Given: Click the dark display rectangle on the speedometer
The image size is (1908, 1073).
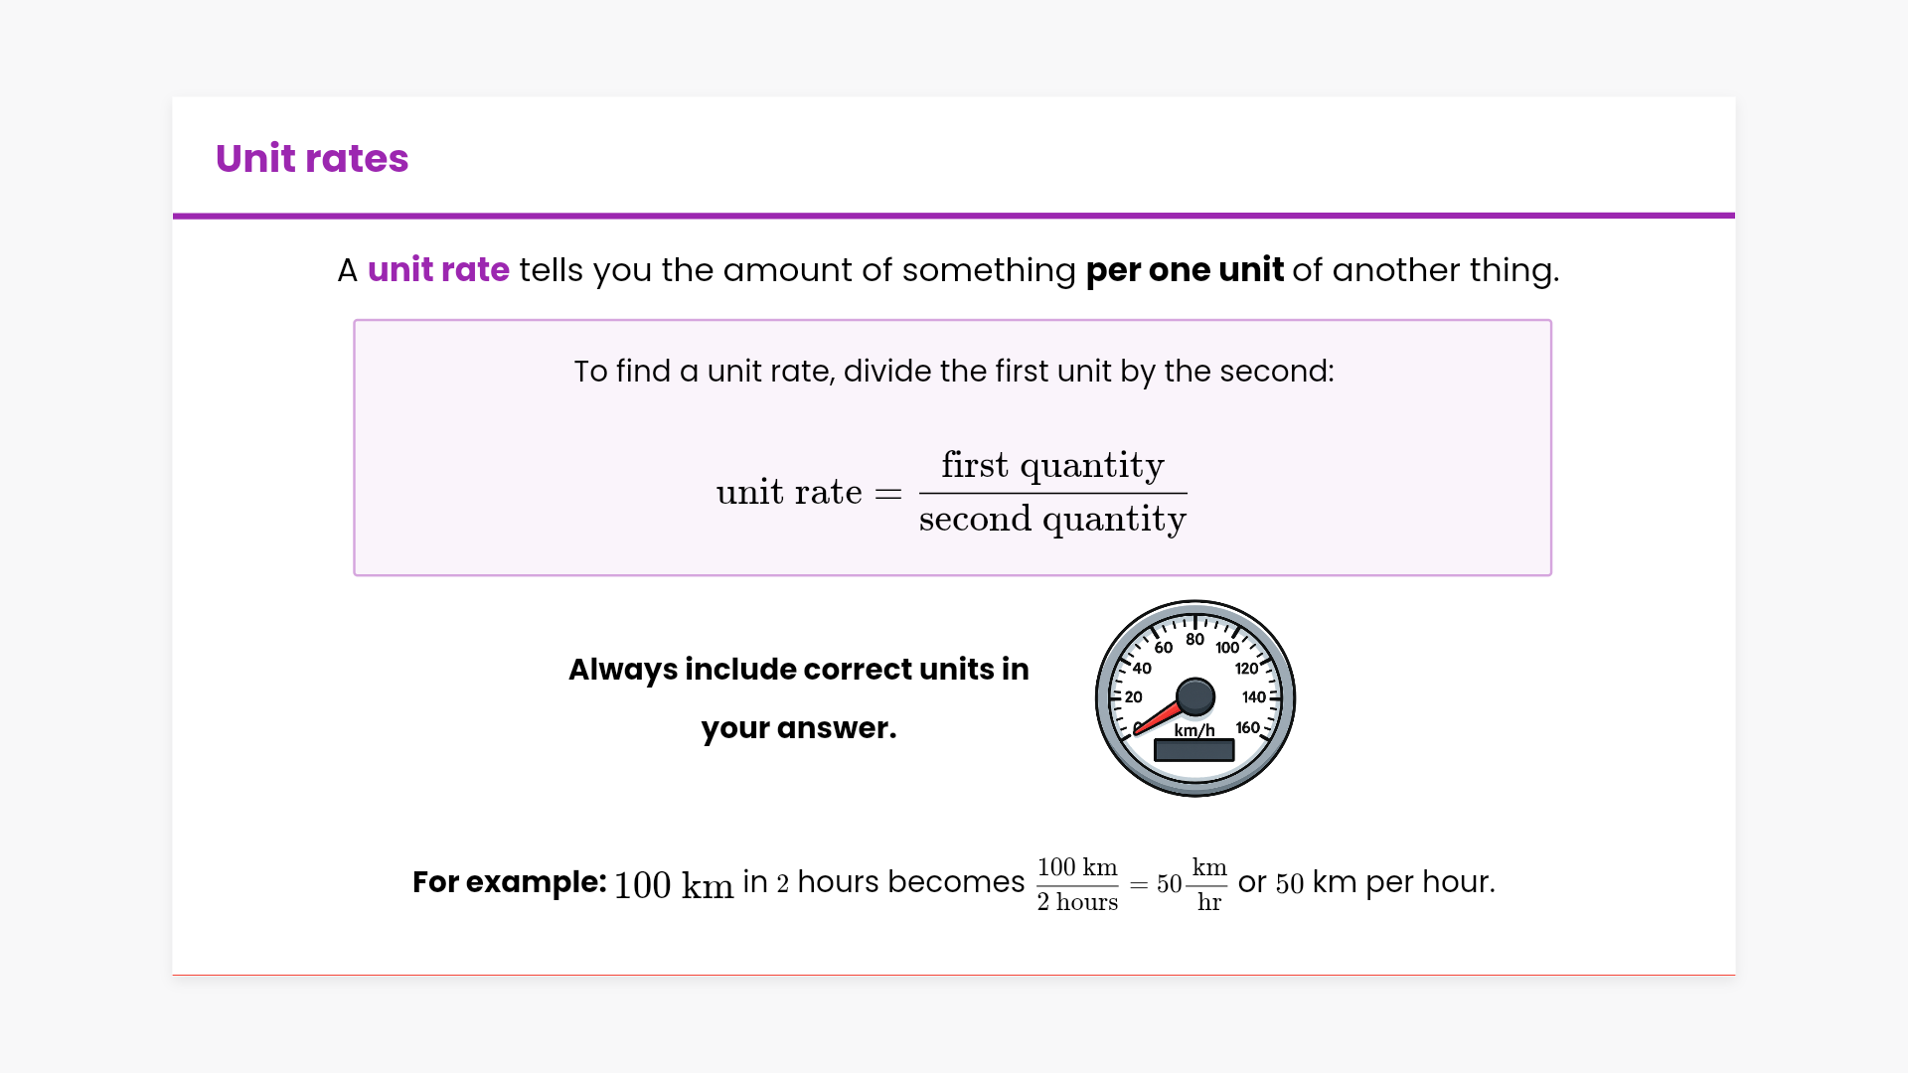Looking at the screenshot, I should (1193, 750).
